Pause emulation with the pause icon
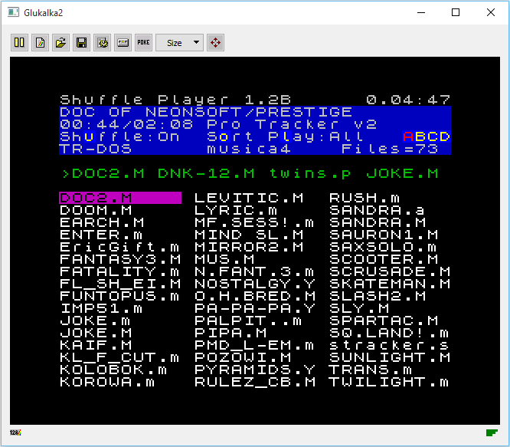The image size is (510, 447). [19, 43]
